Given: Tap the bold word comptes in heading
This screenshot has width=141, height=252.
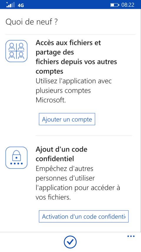Looking at the screenshot, I should [x=49, y=71].
